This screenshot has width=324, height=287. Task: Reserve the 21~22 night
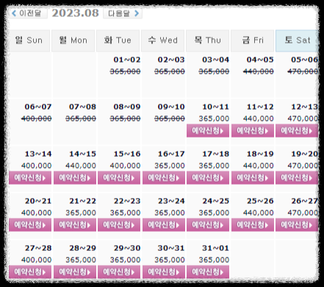click(75, 224)
